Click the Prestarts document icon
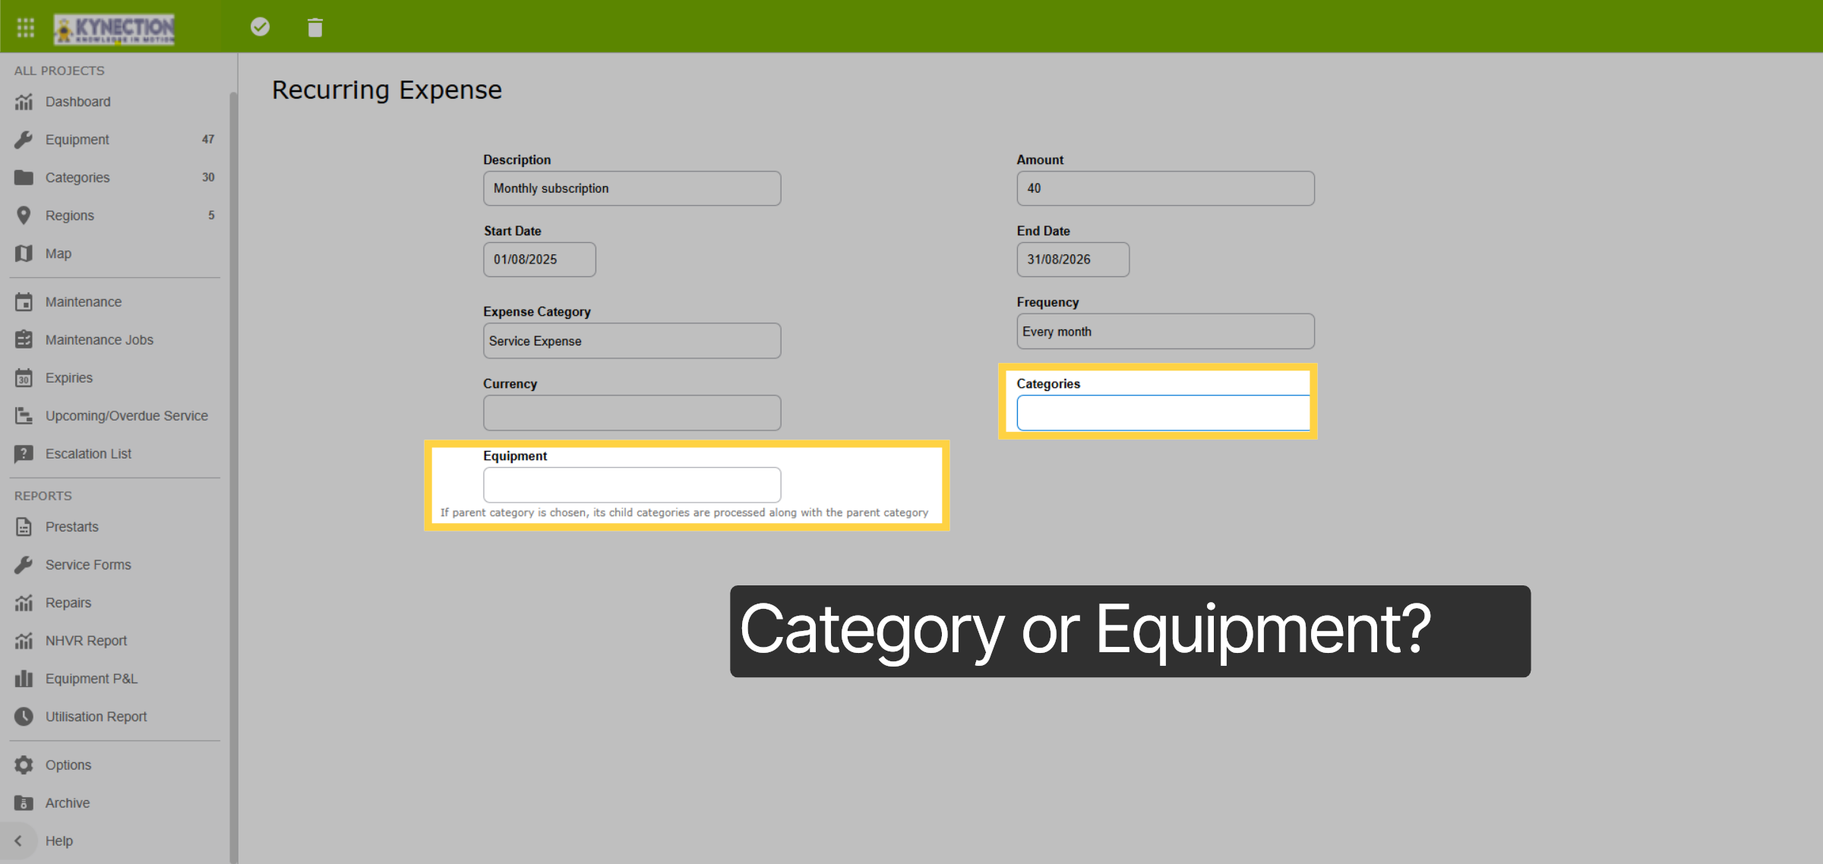The image size is (1823, 864). click(24, 527)
